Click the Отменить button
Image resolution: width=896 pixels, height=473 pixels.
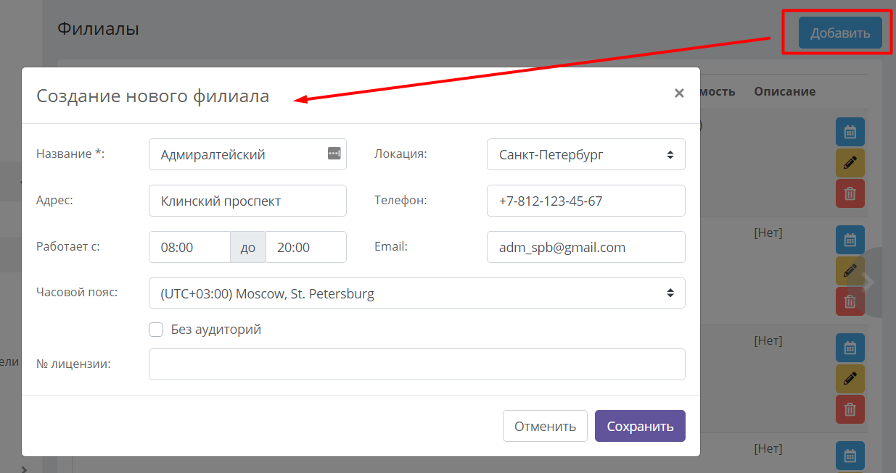545,426
